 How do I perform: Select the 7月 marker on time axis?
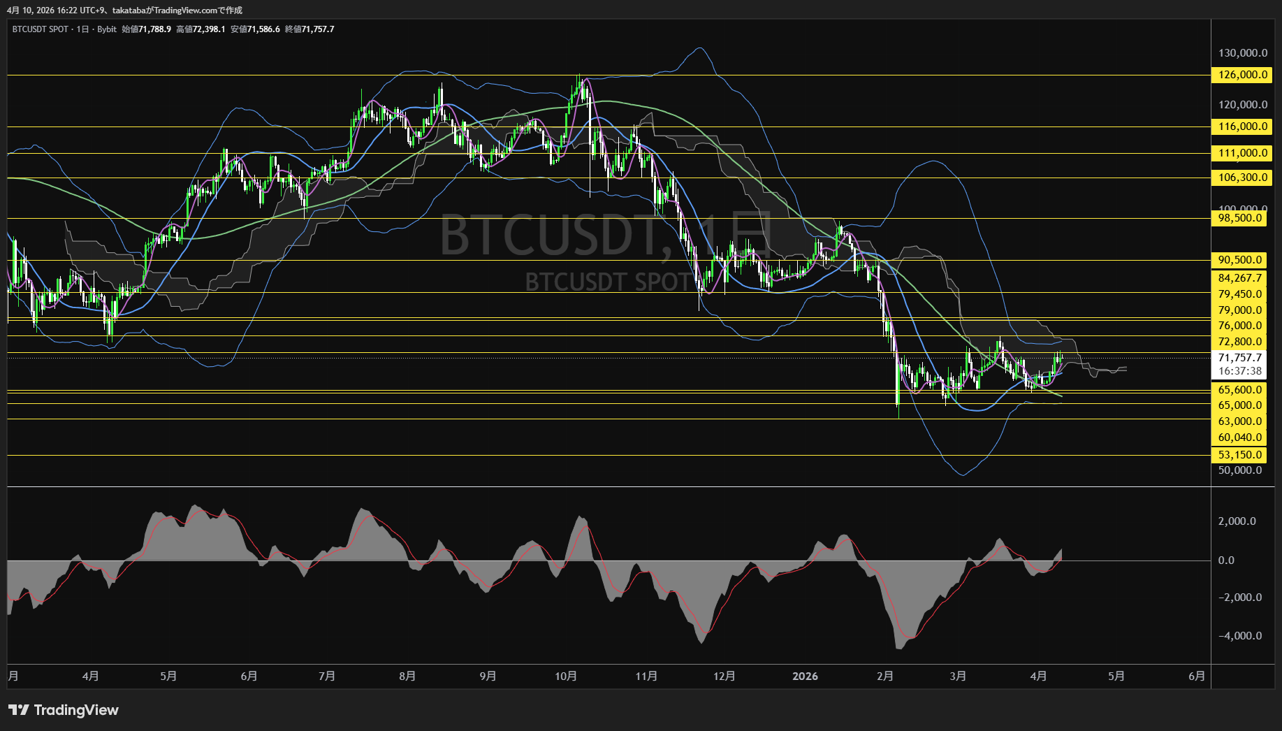coord(326,676)
